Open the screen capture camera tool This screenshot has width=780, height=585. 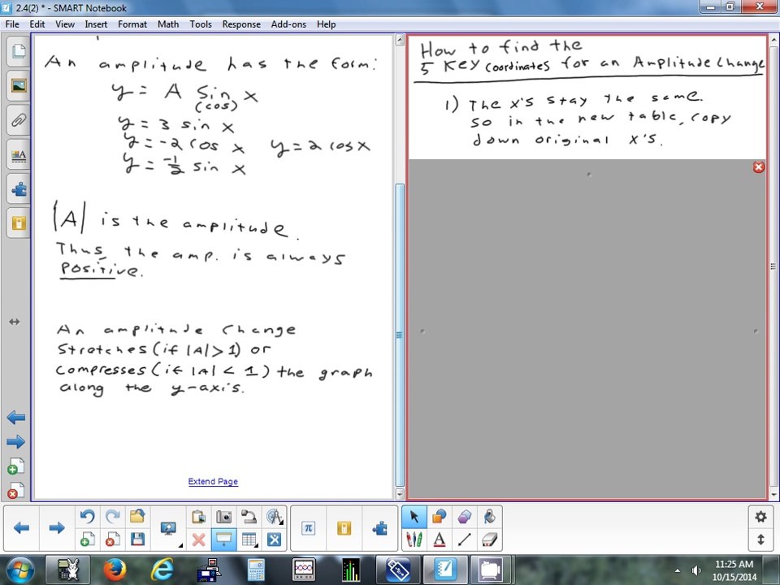click(x=224, y=517)
